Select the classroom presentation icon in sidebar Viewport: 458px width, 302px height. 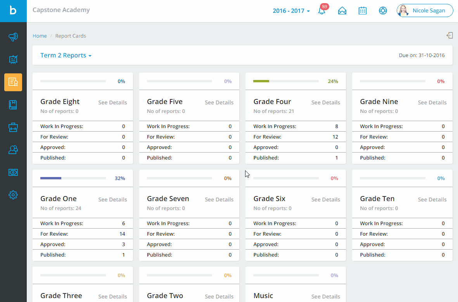pyautogui.click(x=13, y=59)
